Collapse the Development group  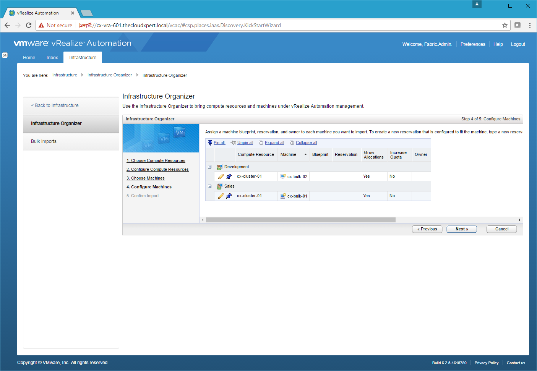(x=209, y=167)
